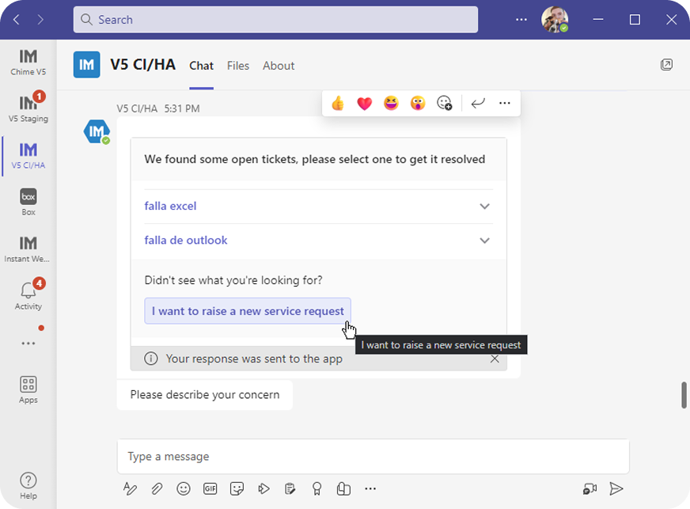Expand the falla excel ticket chevron
The height and width of the screenshot is (509, 690).
point(484,206)
